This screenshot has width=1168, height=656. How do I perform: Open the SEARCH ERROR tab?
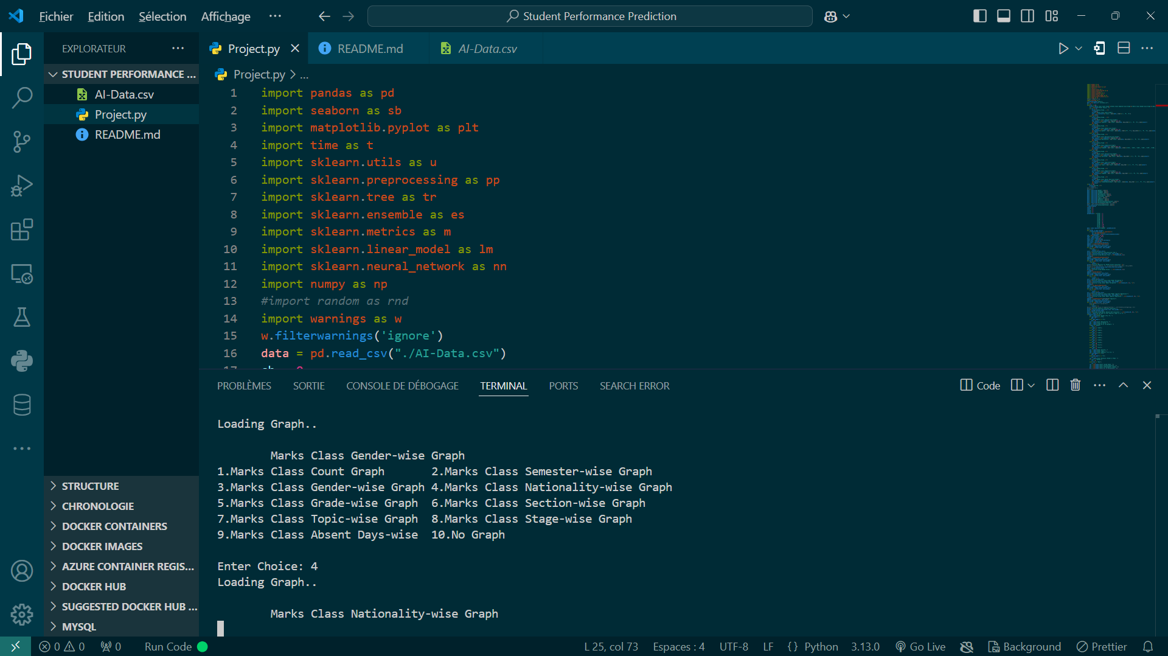pos(634,386)
